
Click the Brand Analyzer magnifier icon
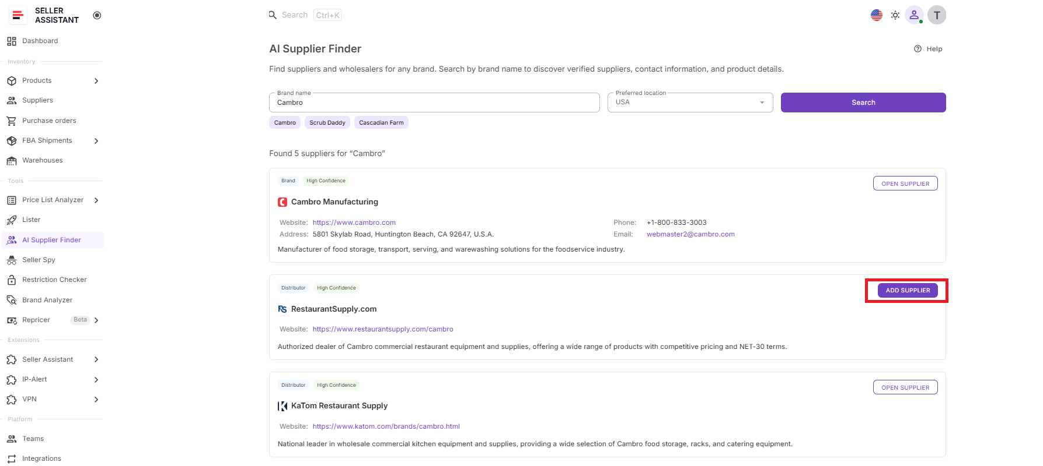(12, 300)
